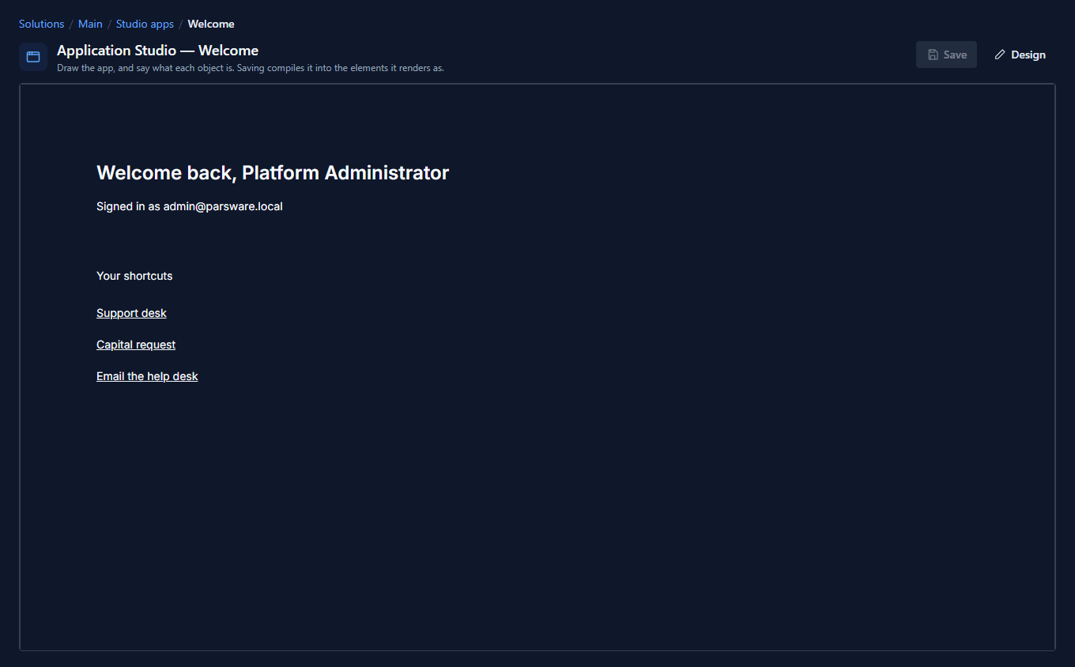The image size is (1075, 667).
Task: Switch to Design mode
Action: click(x=1020, y=55)
